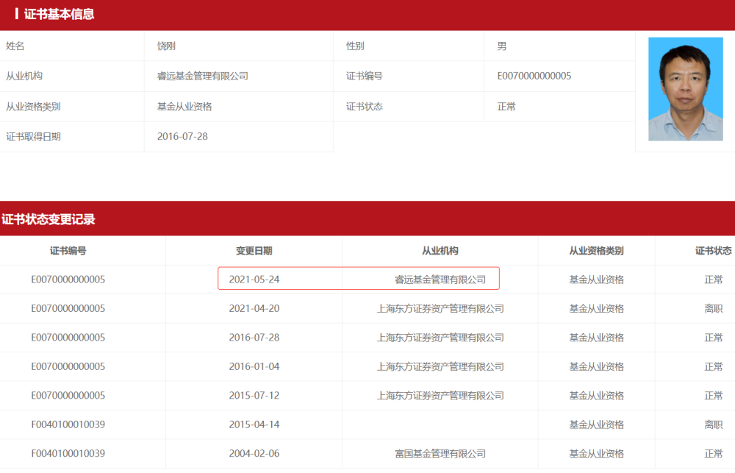Select 基金从业资格 in the 2015-07-12 row
735x473 pixels.
coord(596,396)
